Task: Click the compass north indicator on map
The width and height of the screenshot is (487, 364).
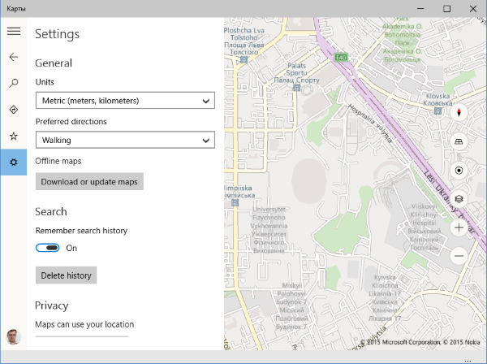Action: (459, 112)
